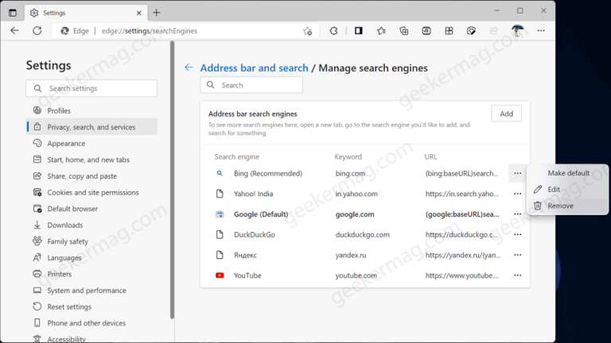
Task: Open more options for Bing row
Action: click(517, 173)
